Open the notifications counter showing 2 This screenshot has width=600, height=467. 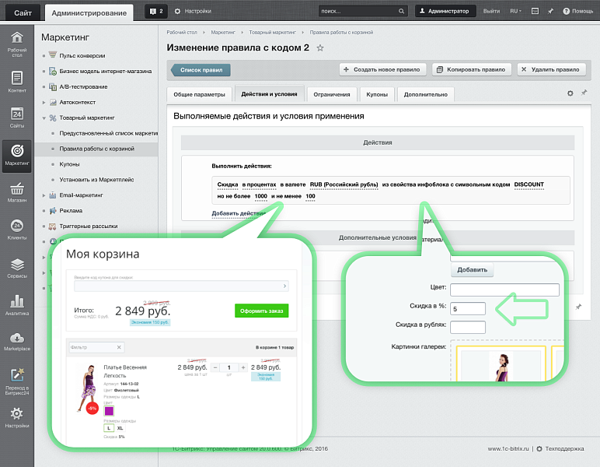coord(155,12)
